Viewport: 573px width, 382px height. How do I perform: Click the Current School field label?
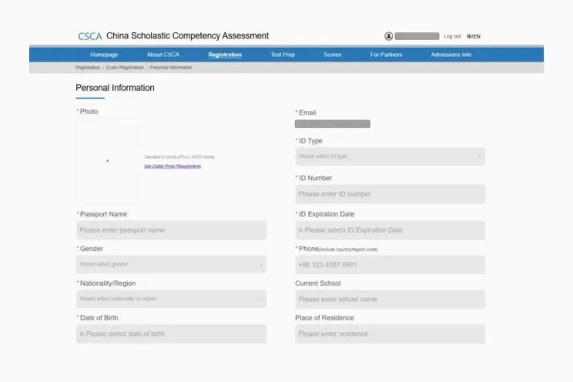[x=318, y=283]
